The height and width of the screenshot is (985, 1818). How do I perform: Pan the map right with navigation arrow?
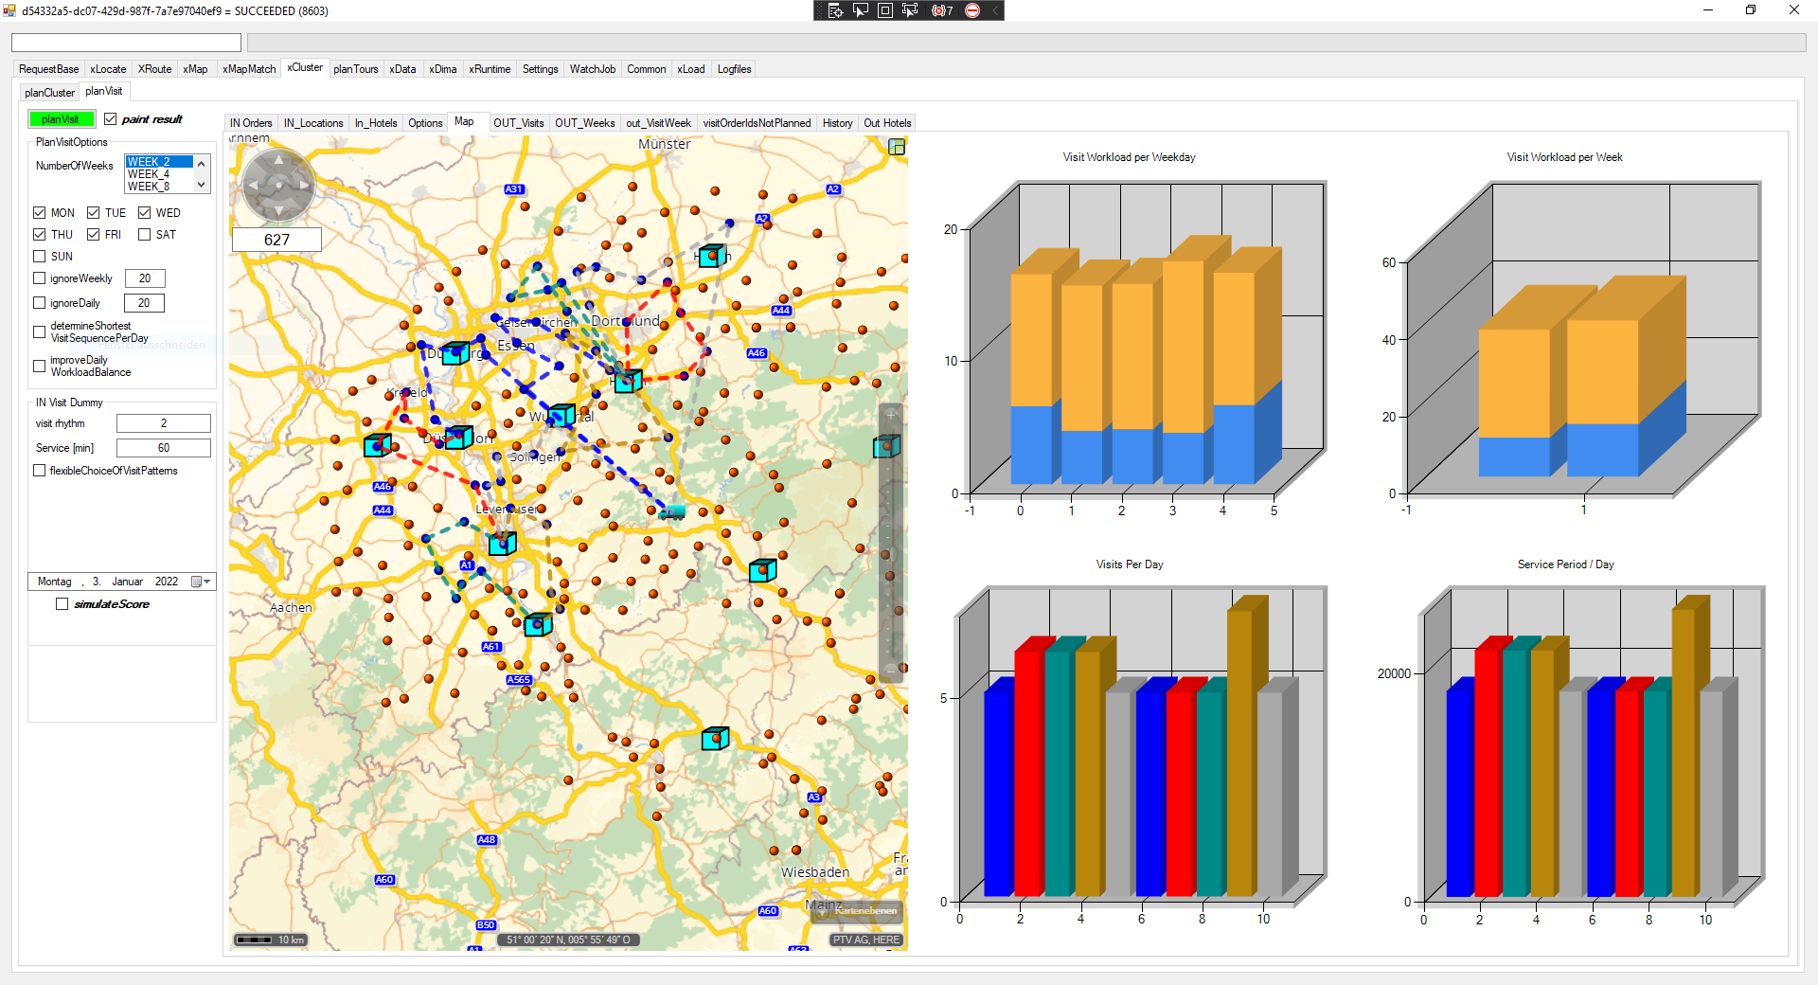point(304,186)
